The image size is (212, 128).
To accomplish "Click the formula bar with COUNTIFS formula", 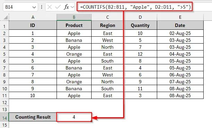I will click(x=135, y=7).
